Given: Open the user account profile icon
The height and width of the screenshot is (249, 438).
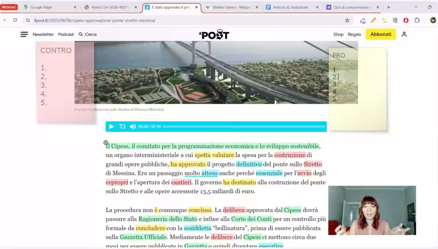Looking at the screenshot, I should 404,34.
